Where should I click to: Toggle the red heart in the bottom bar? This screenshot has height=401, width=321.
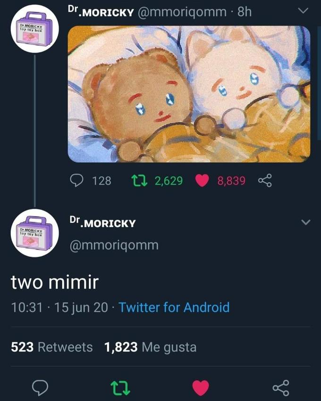pyautogui.click(x=201, y=388)
